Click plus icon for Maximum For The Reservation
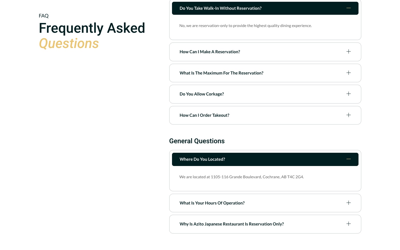Viewport: 400px width, 250px height. pos(348,73)
